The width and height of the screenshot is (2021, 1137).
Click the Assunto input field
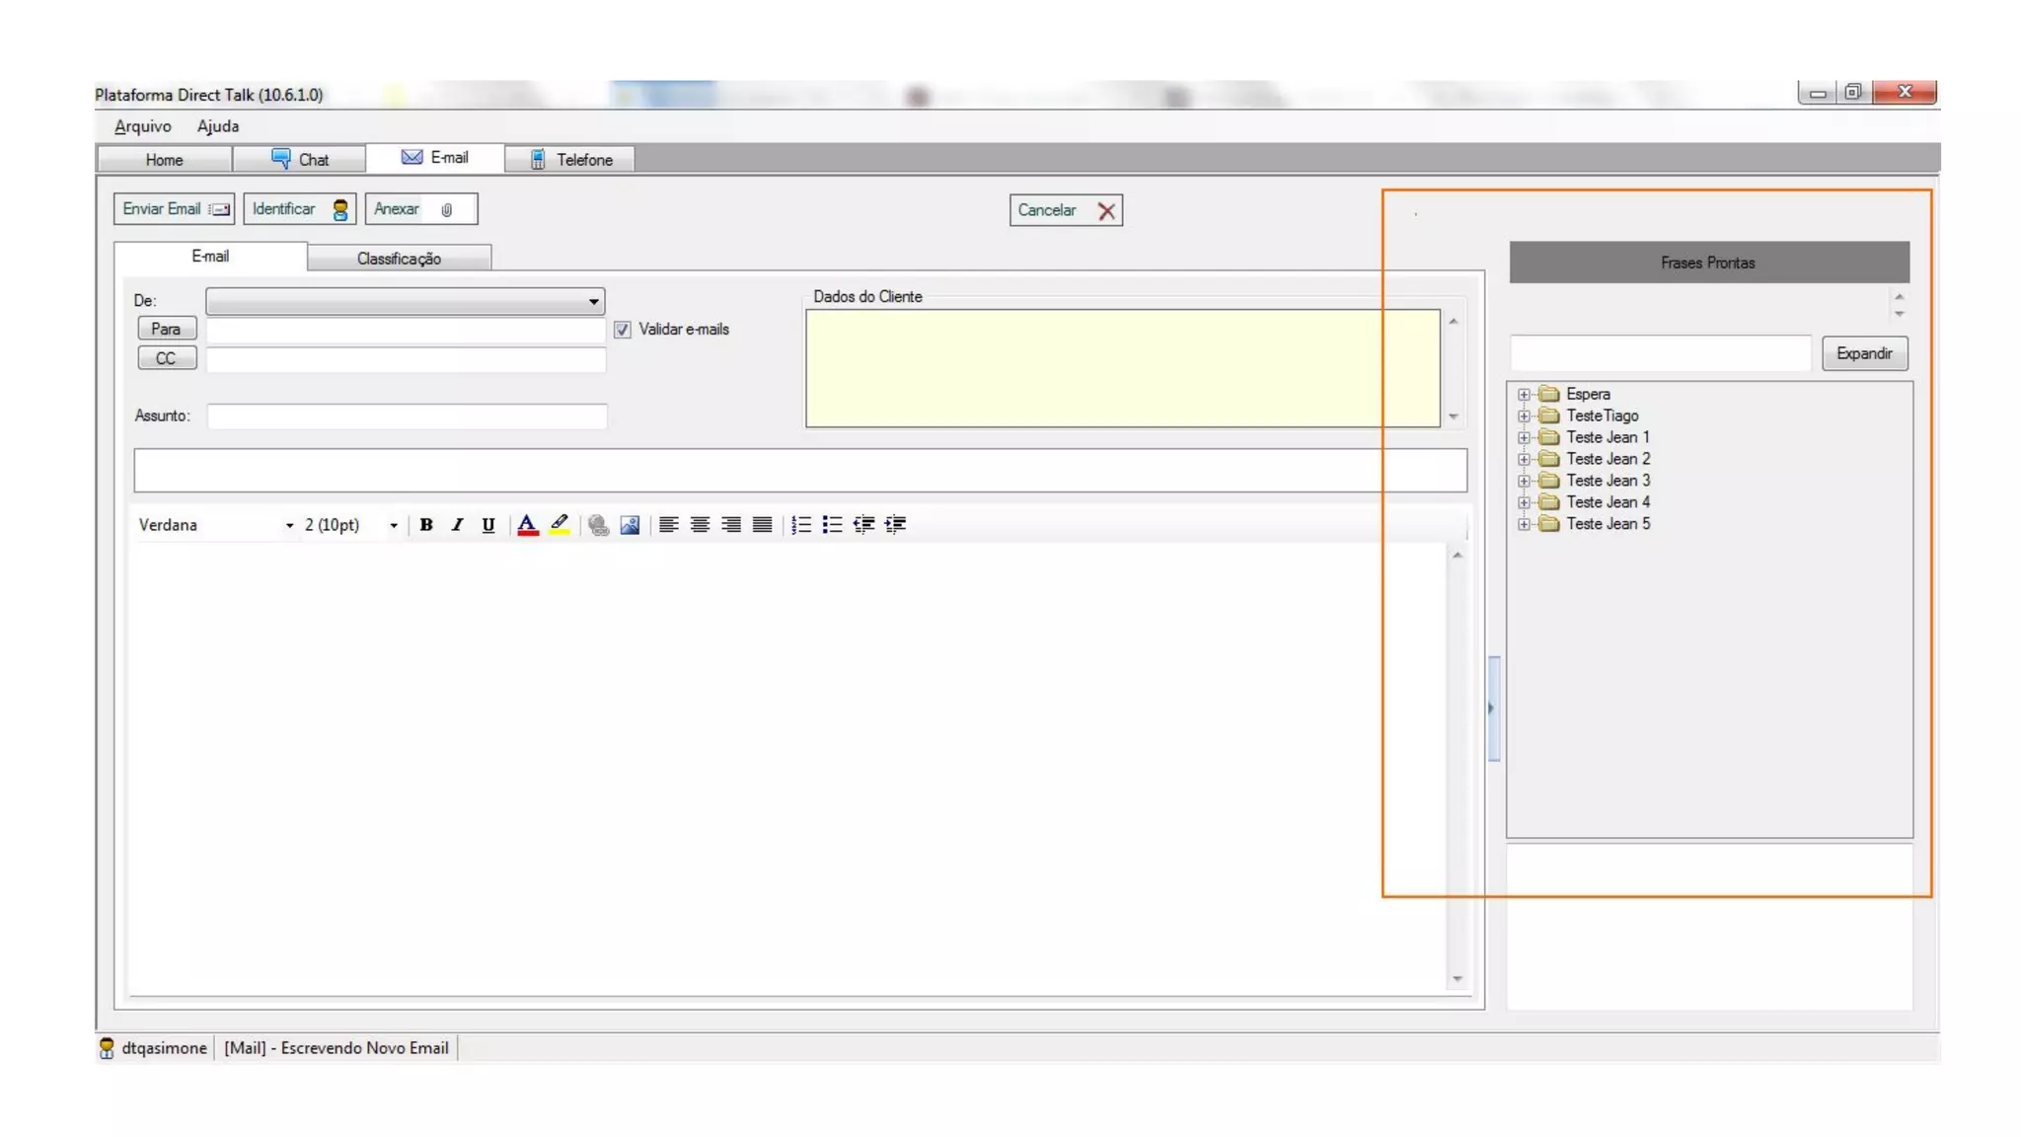[407, 417]
